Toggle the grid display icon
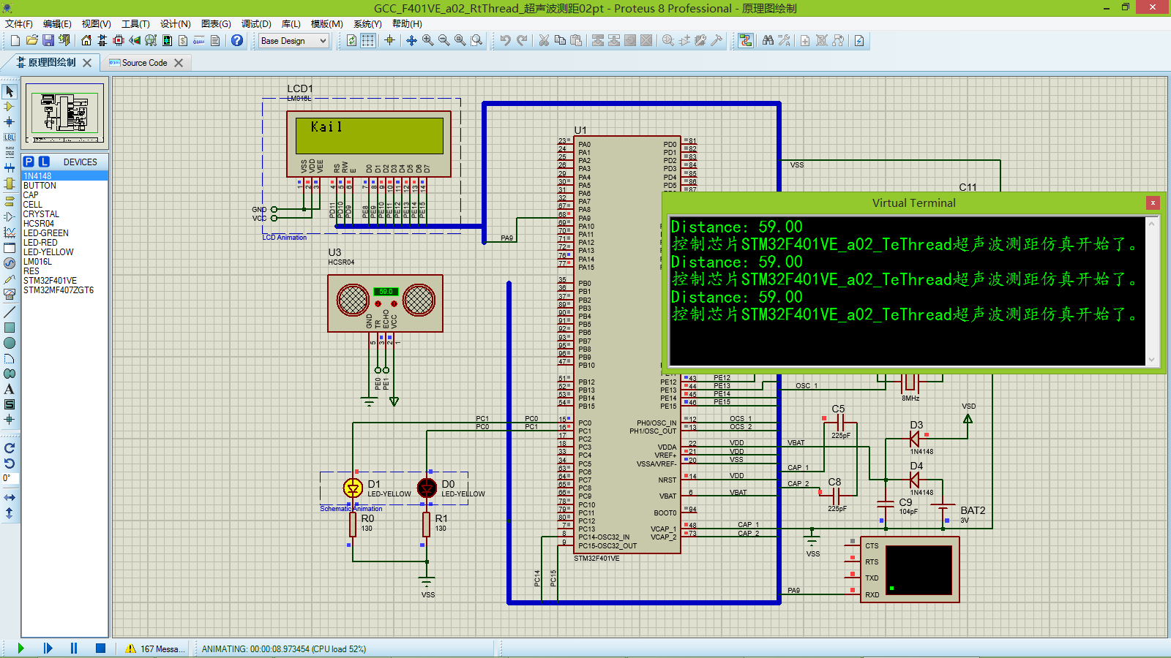The width and height of the screenshot is (1171, 658). tap(368, 40)
